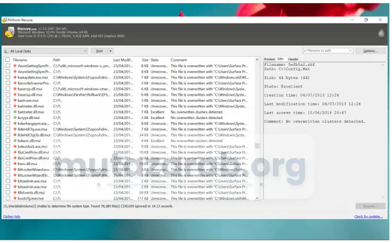Select the bcrypt.dll.mui filename

point(29,118)
